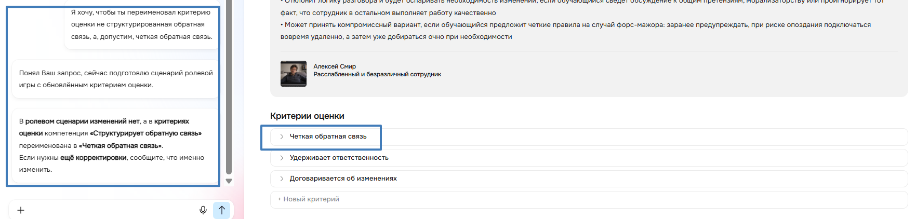Open the Четкая обратная связь criterion row
Viewport: 916px width, 219px height.
click(x=589, y=137)
